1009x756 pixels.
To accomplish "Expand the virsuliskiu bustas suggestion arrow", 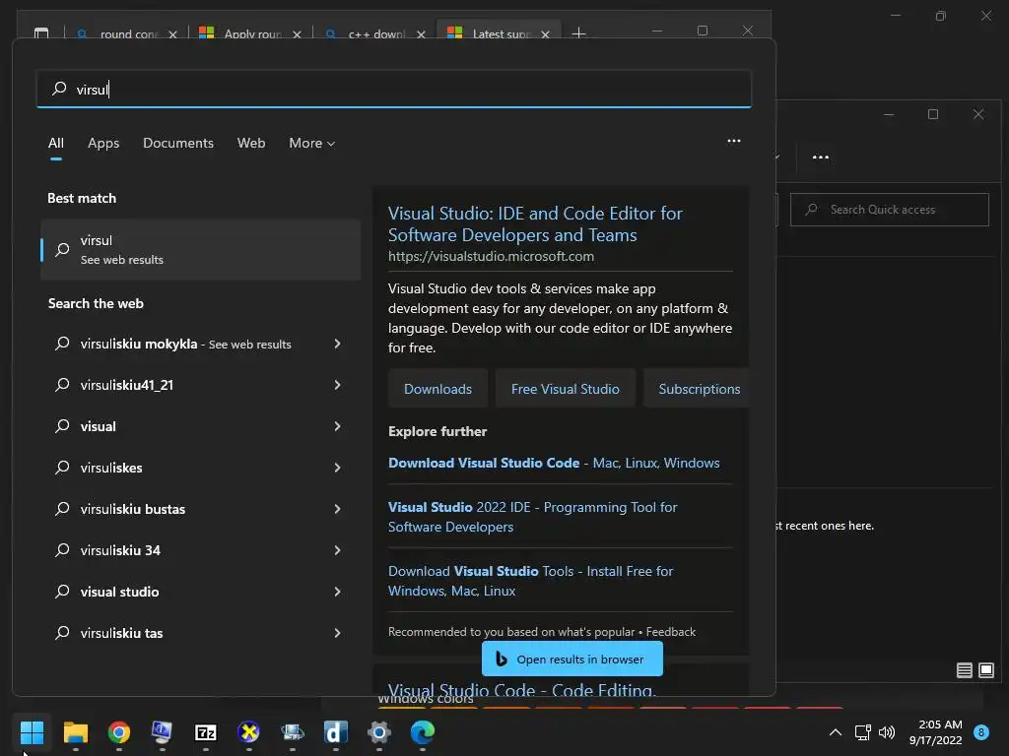I will click(x=337, y=509).
